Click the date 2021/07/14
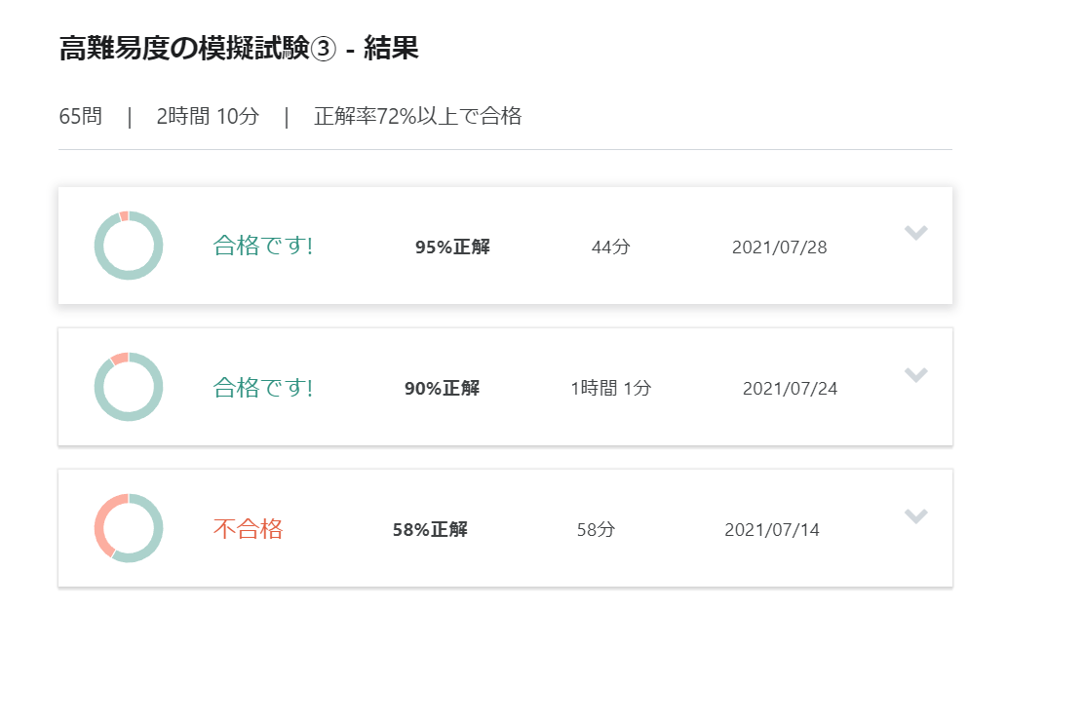Screen dimensions: 1084x723 click(x=772, y=530)
